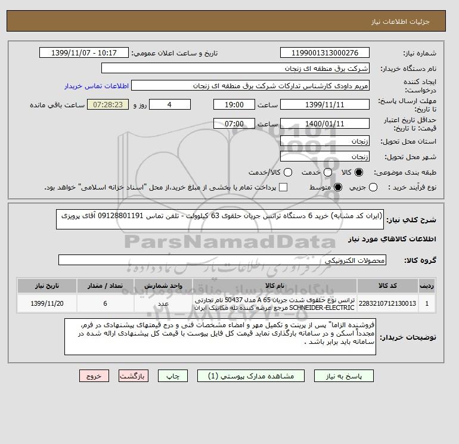
Task: Check the Islamic treasury payment checkbox
Action: (283, 187)
